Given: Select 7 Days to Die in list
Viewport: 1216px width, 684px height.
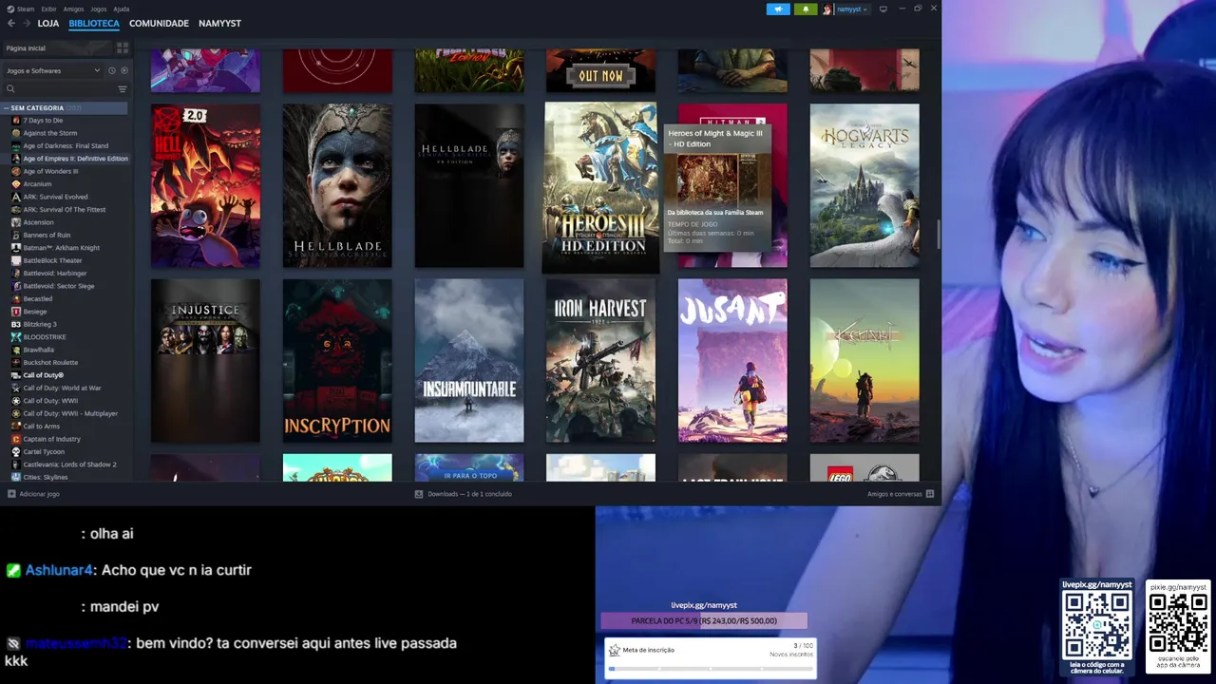Looking at the screenshot, I should [43, 121].
